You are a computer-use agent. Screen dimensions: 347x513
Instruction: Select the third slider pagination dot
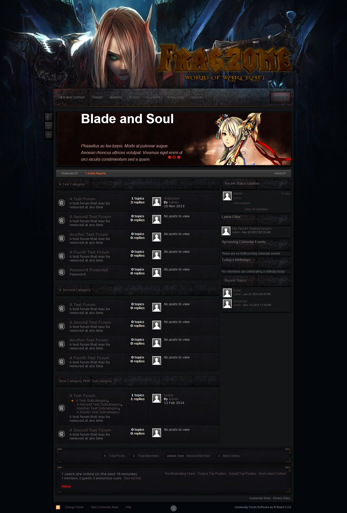point(179,157)
